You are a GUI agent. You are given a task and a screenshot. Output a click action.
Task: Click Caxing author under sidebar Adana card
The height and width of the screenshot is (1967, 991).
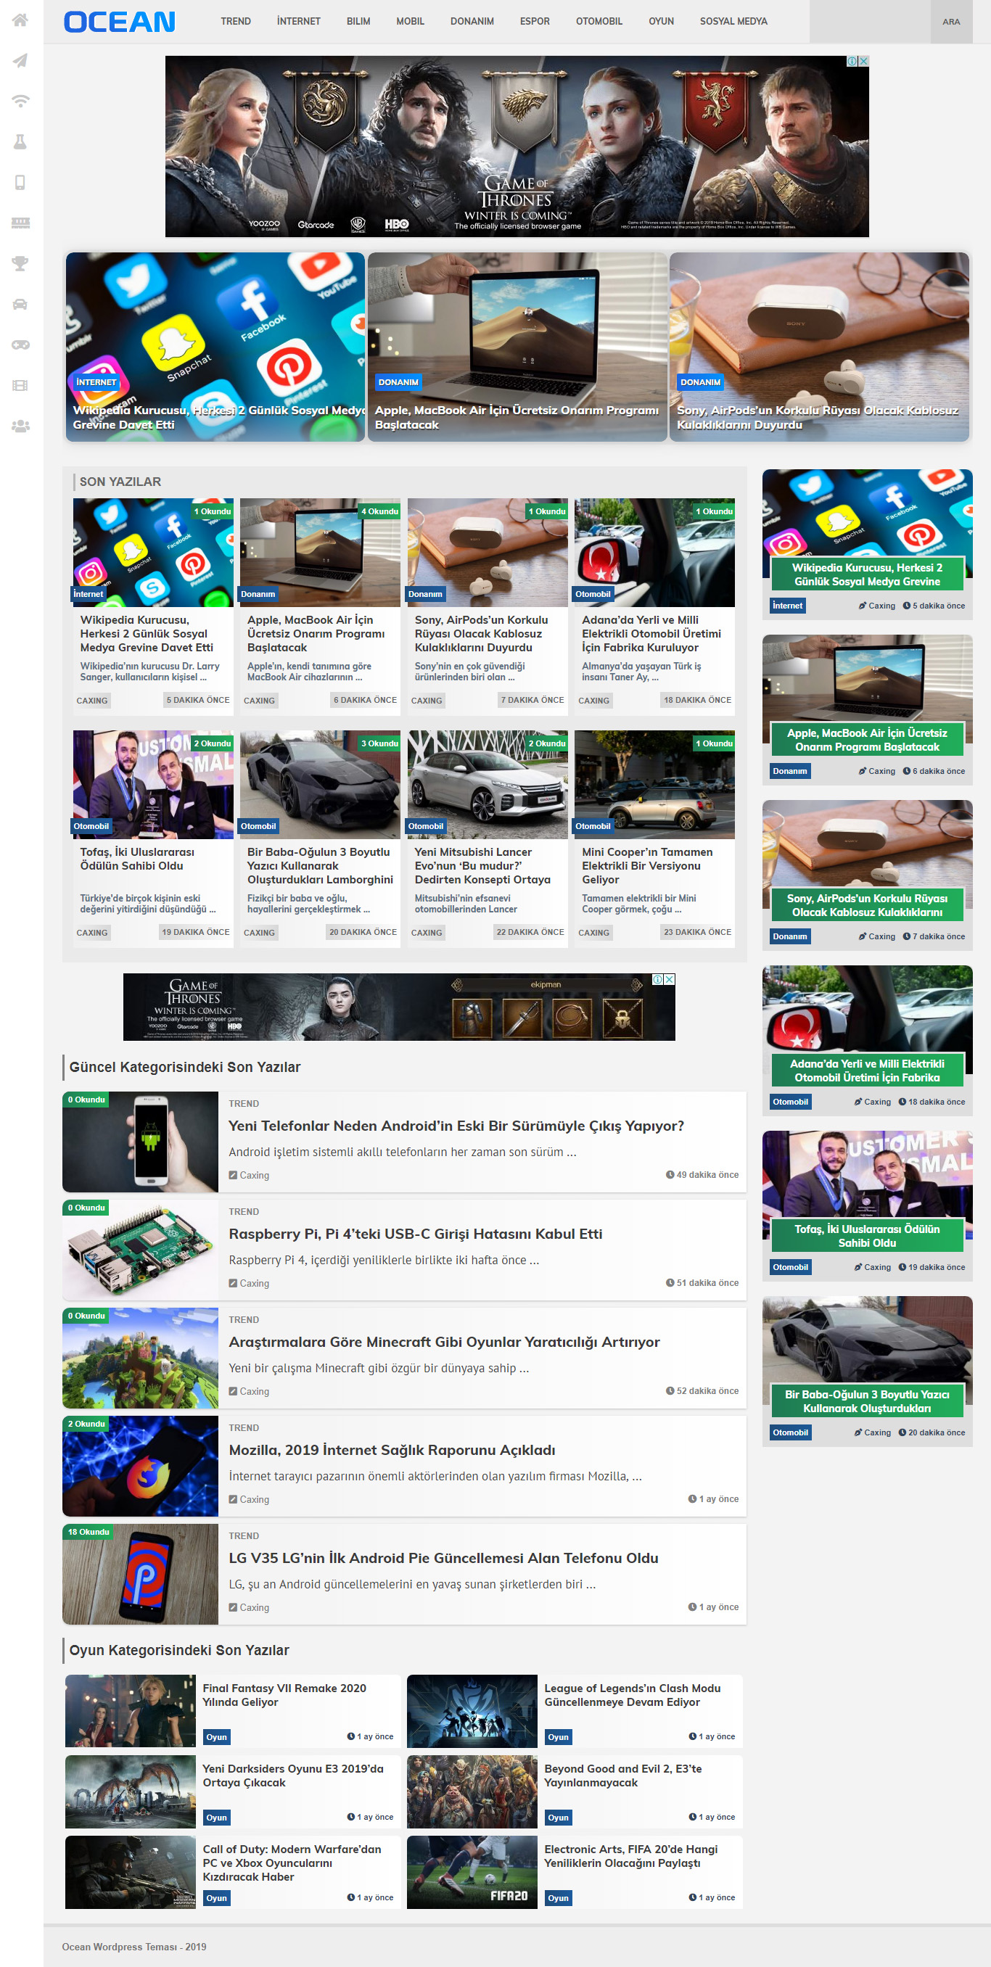pyautogui.click(x=873, y=1102)
